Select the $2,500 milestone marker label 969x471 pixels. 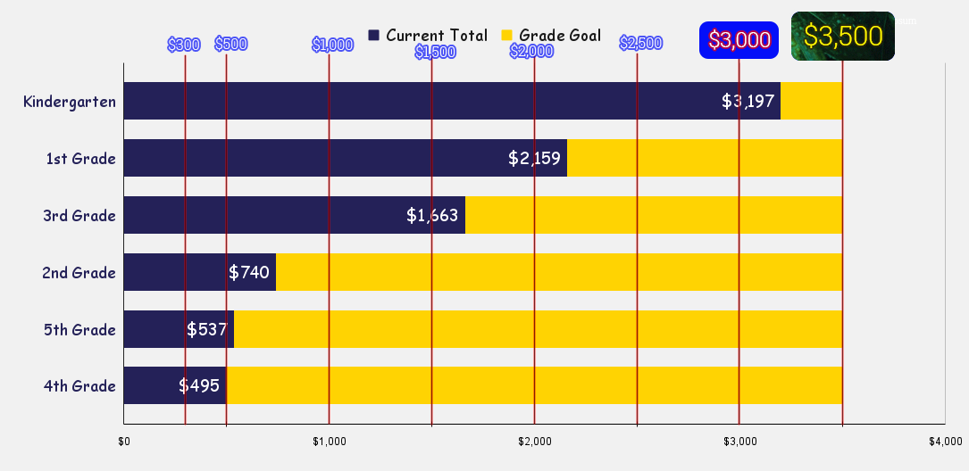tap(640, 43)
